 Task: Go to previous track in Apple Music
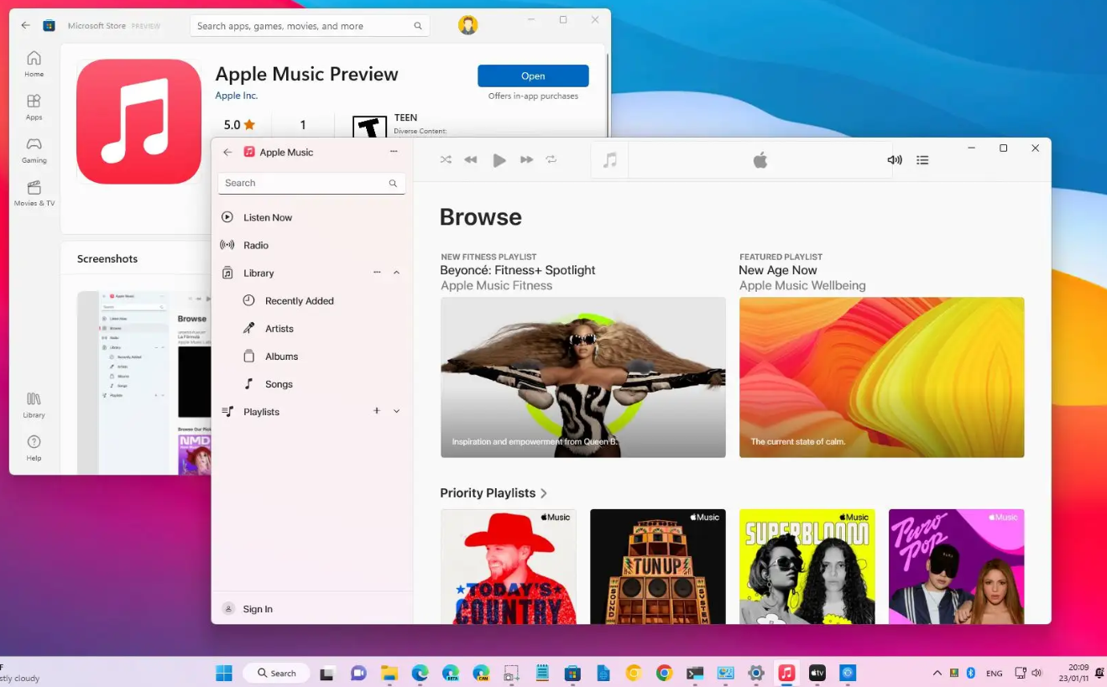pos(471,159)
